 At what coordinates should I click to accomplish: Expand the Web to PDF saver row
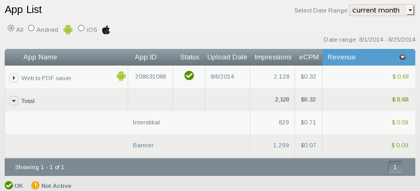pyautogui.click(x=14, y=78)
